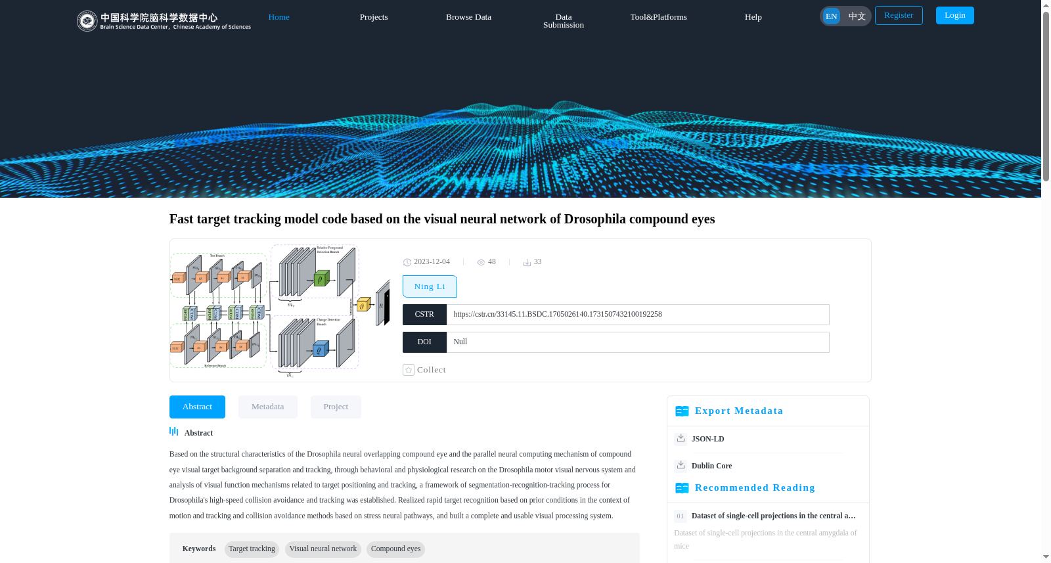Click the bars icon beside the Abstract heading

(x=174, y=432)
